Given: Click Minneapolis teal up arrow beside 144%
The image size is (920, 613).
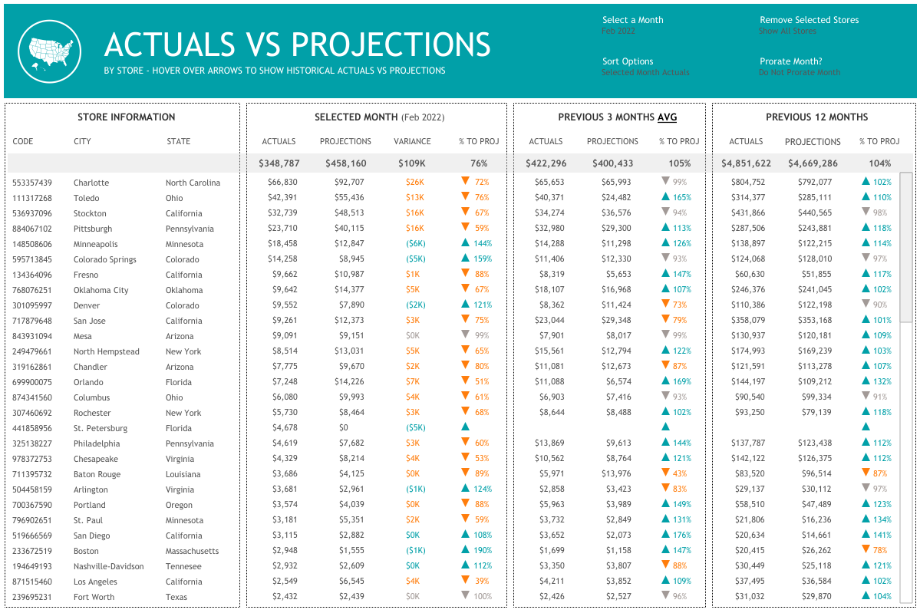Looking at the screenshot, I should tap(465, 242).
